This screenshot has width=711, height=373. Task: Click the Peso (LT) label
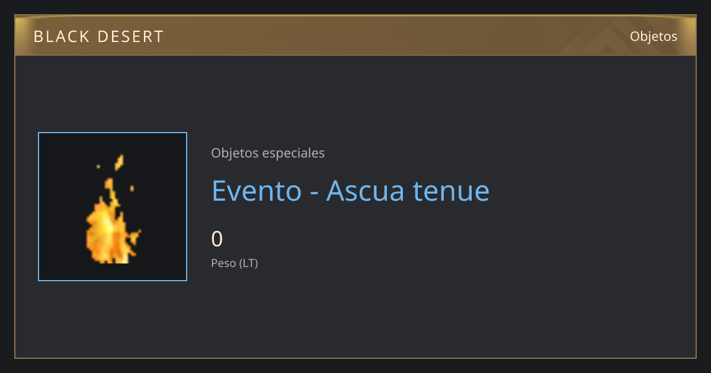tap(235, 263)
